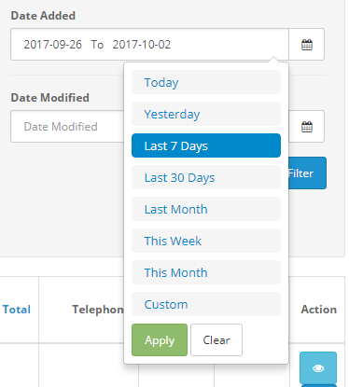Choose Last Month from presets
This screenshot has height=387, width=349.
pyautogui.click(x=206, y=209)
